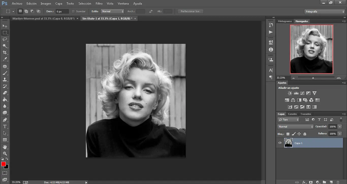347x184 pixels.
Task: Open the tool preset picker arrow
Action: coord(13,11)
